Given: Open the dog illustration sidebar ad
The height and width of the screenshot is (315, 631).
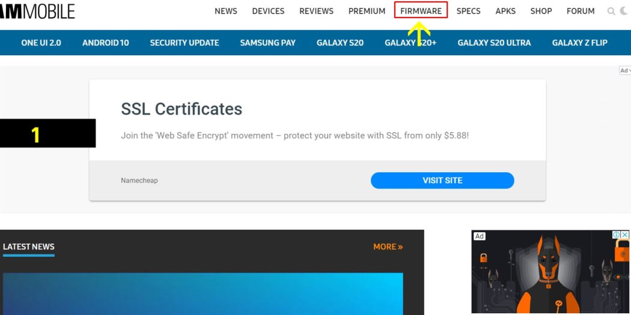Looking at the screenshot, I should 550,272.
